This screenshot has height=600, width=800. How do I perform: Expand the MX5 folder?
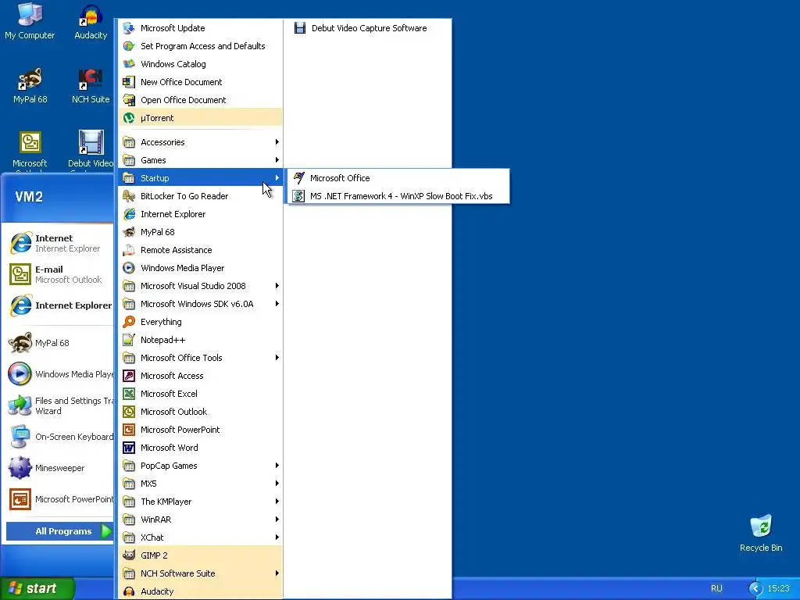pos(200,484)
